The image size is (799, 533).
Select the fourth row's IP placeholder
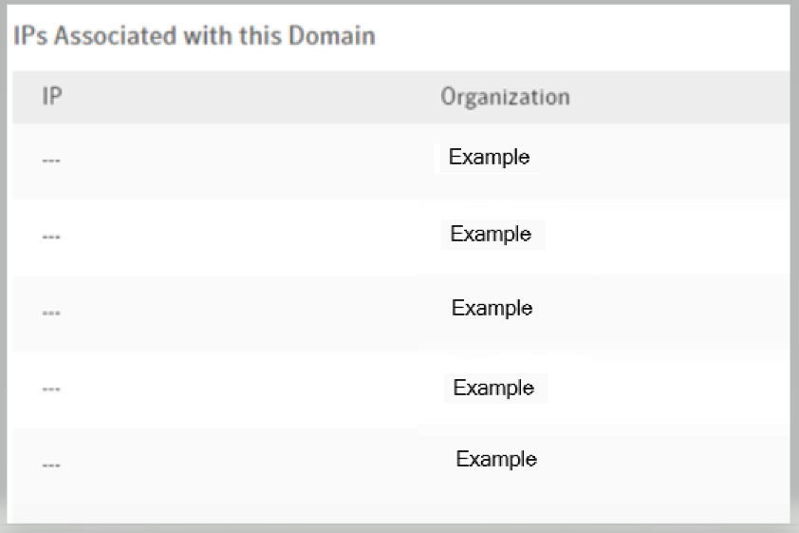click(x=51, y=389)
